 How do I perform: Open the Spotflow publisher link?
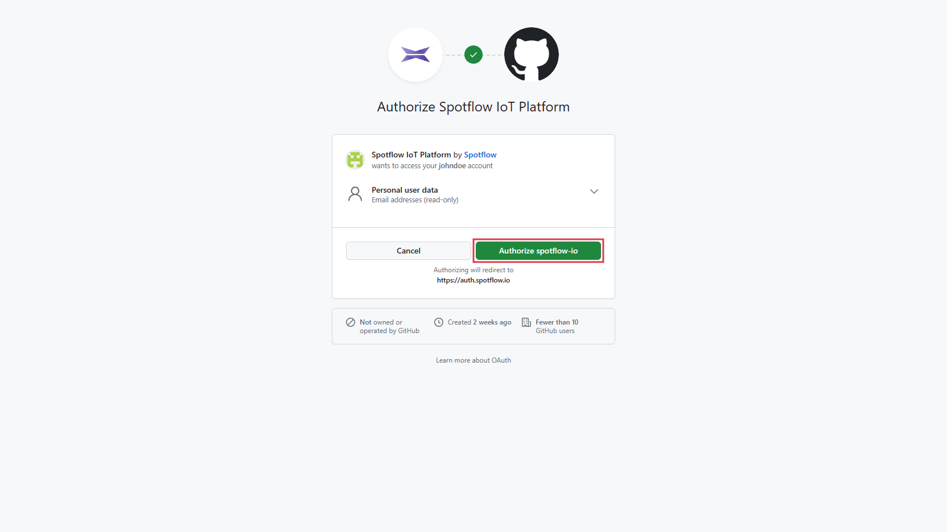coord(480,155)
